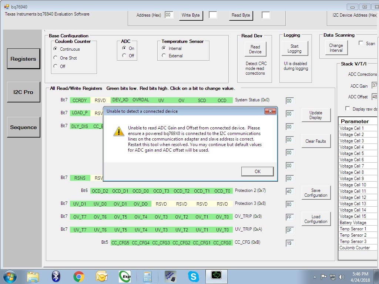Click OK in the error dialog
The width and height of the screenshot is (379, 284).
258,172
